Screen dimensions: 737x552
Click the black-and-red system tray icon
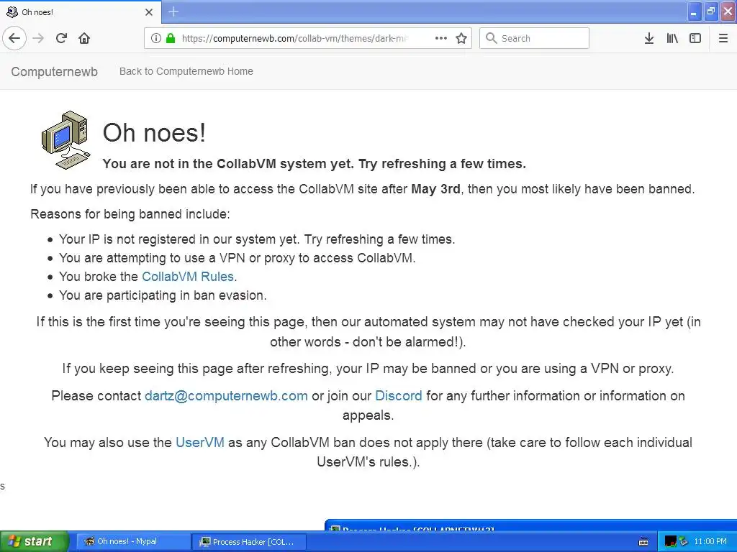point(670,542)
